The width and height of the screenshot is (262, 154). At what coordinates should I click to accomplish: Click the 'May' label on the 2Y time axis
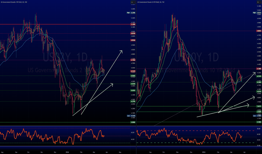click(x=120, y=152)
